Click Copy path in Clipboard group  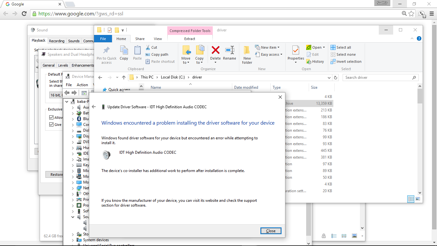(157, 54)
